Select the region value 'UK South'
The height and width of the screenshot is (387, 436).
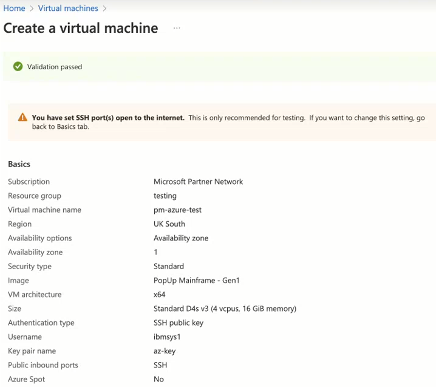coord(169,224)
